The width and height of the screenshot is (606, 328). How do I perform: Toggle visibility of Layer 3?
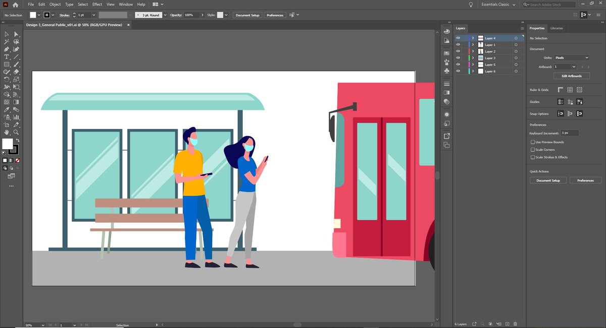(458, 58)
